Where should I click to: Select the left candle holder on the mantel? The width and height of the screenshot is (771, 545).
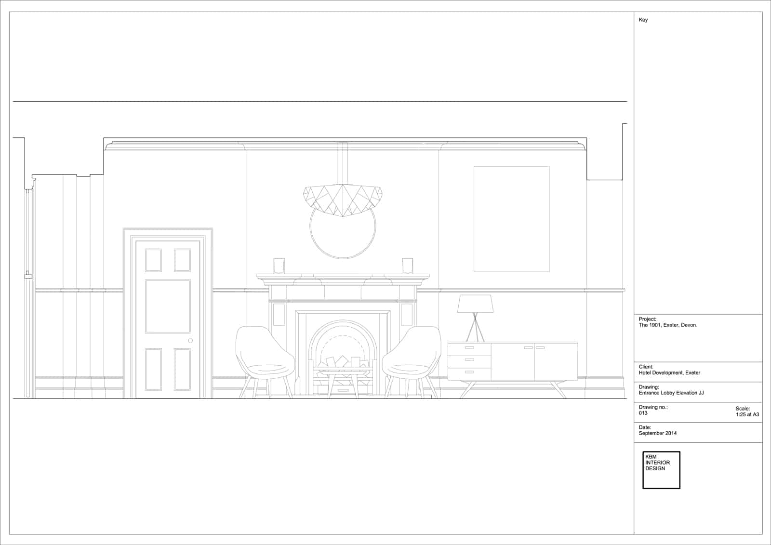coord(279,266)
